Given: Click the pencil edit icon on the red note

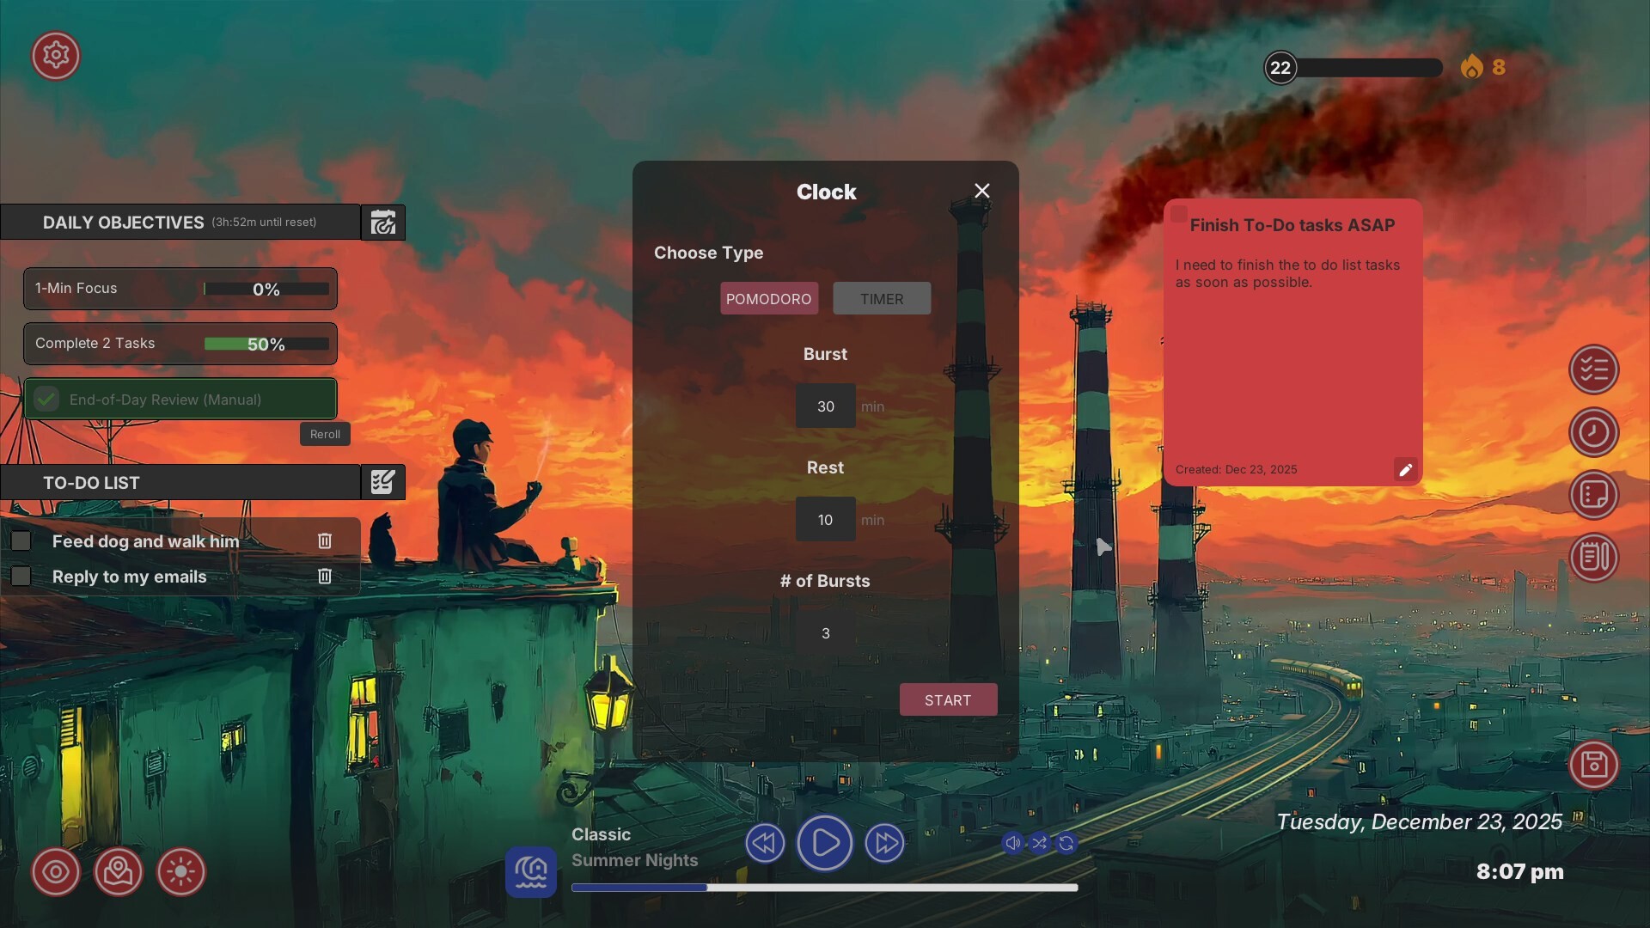Looking at the screenshot, I should (x=1406, y=470).
